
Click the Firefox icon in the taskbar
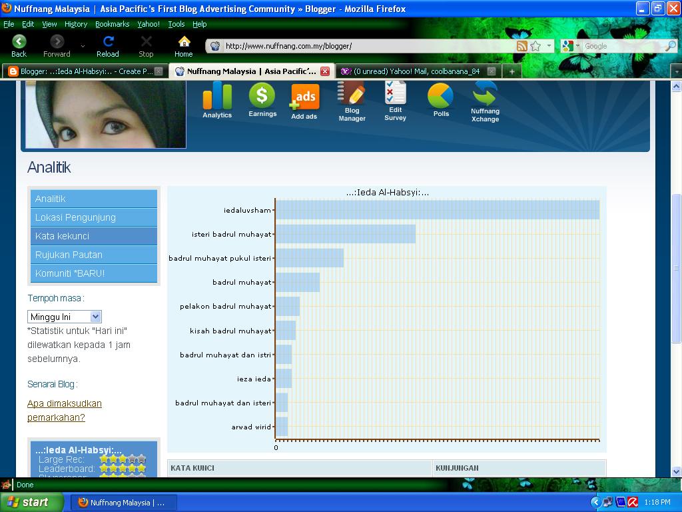[x=83, y=503]
